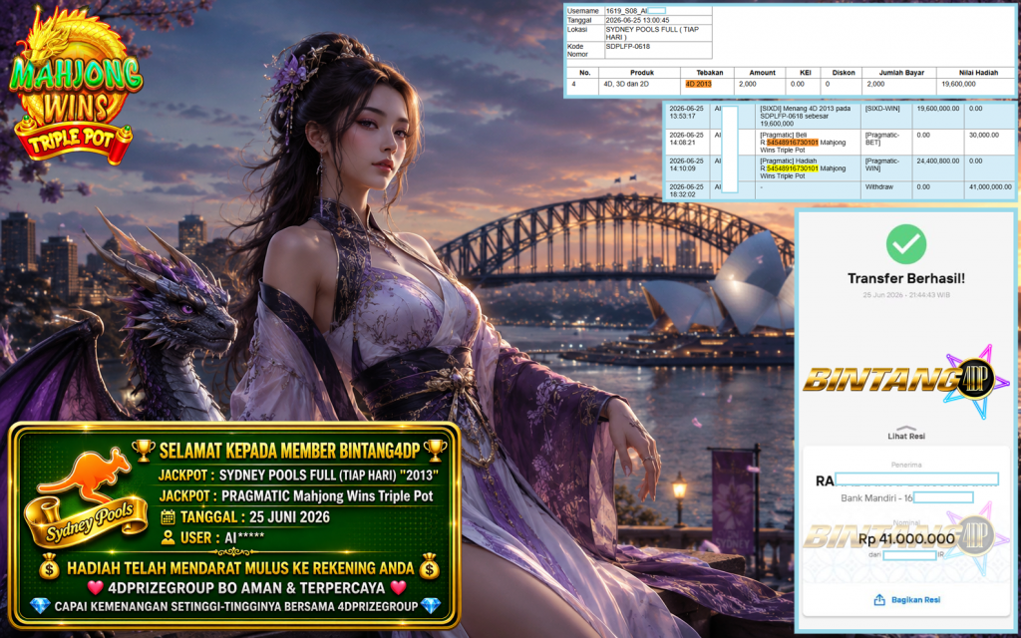Expand the Lihat Resi chevron
Image resolution: width=1021 pixels, height=638 pixels.
(x=905, y=429)
